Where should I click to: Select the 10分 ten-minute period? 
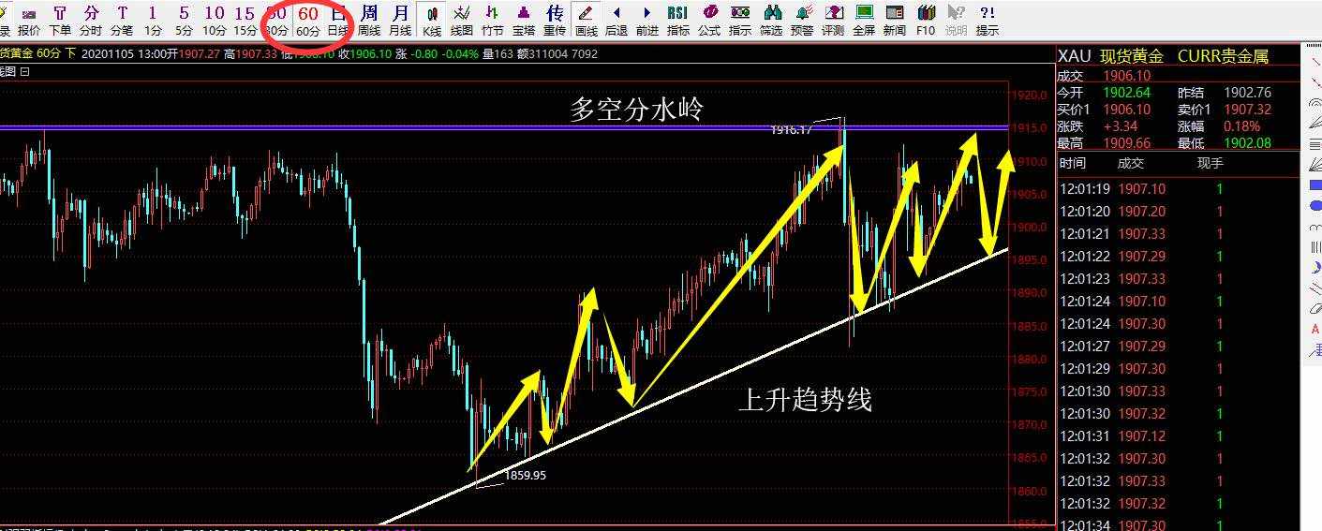(215, 21)
